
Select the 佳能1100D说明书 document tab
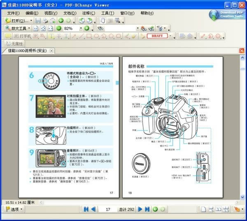(27, 51)
